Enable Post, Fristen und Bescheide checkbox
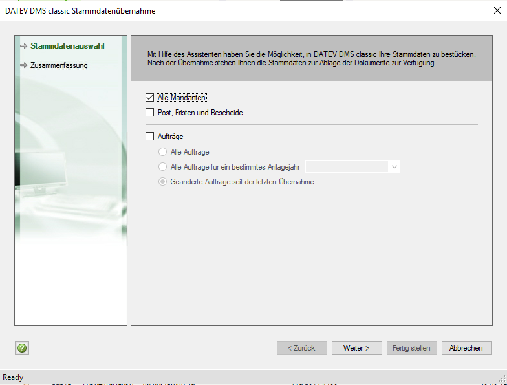 pyautogui.click(x=149, y=113)
